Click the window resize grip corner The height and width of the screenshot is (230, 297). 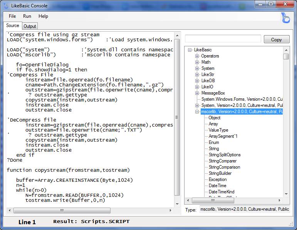pos(291,224)
